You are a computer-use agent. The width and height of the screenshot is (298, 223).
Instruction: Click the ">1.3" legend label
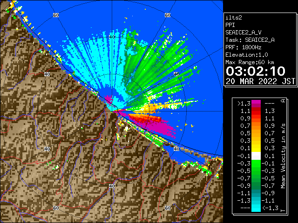pos(244,104)
